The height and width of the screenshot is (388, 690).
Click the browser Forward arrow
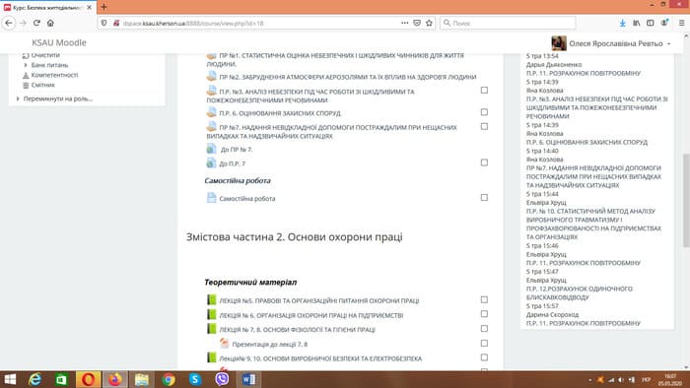[23, 23]
